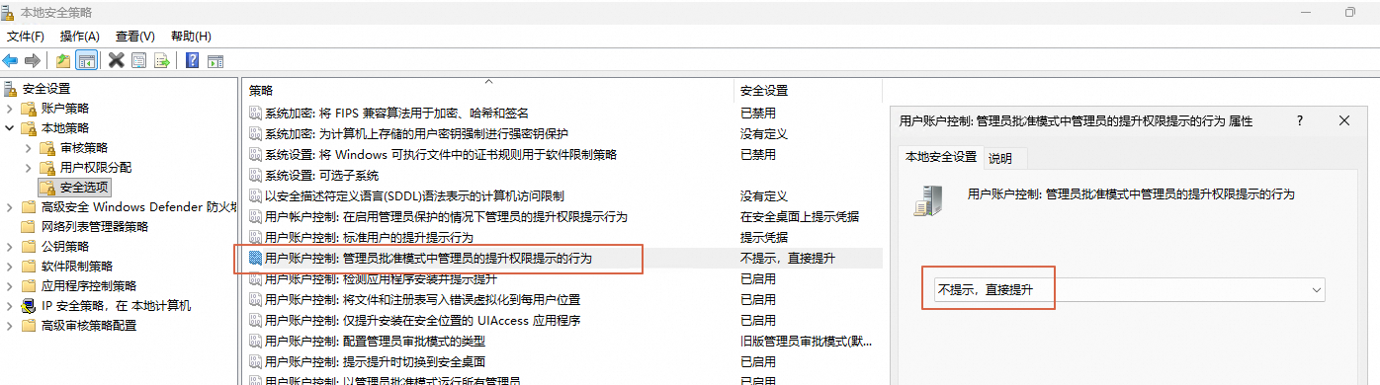The width and height of the screenshot is (1380, 385).
Task: Collapse the 本地策略 tree node
Action: [x=11, y=127]
